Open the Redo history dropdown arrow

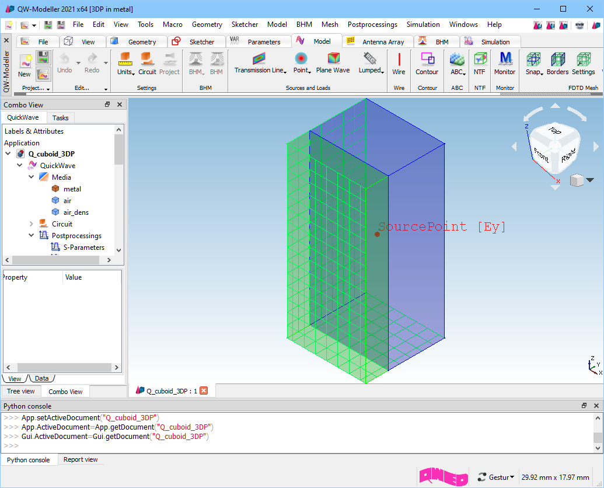pyautogui.click(x=106, y=63)
